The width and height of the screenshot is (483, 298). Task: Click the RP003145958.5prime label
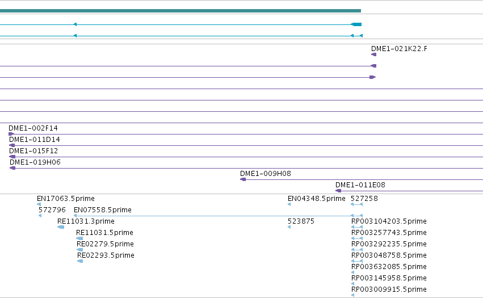389,278
